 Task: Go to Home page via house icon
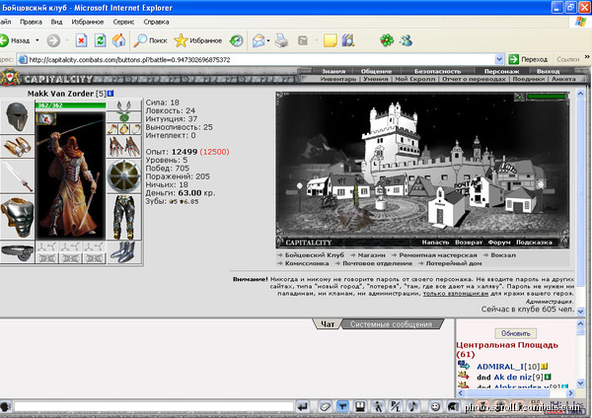pos(119,40)
